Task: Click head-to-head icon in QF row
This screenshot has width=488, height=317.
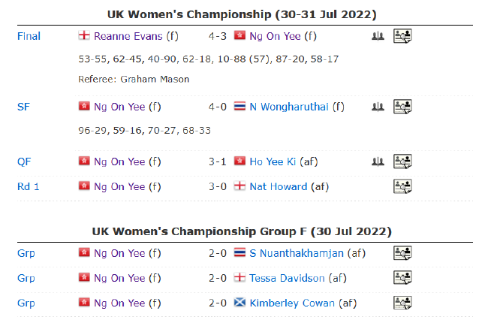Action: pos(378,162)
